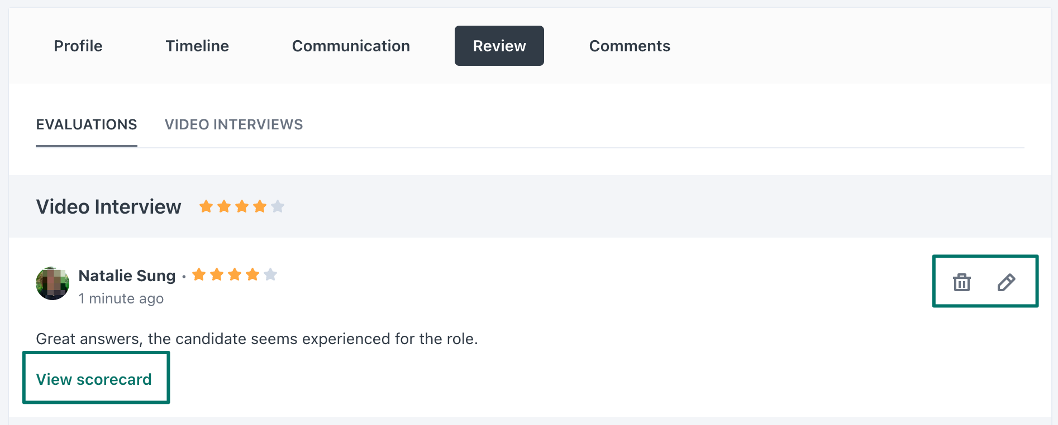This screenshot has width=1058, height=425.
Task: Select the EVALUATIONS section
Action: (x=86, y=124)
